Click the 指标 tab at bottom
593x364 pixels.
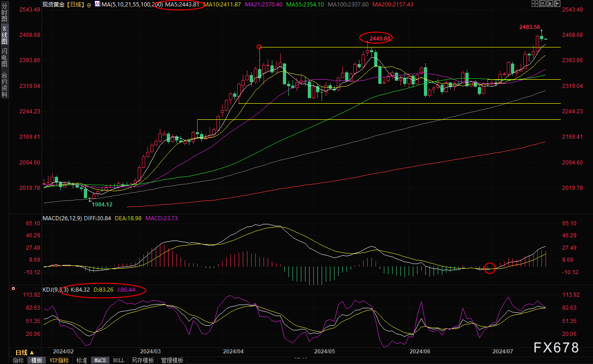[18, 360]
